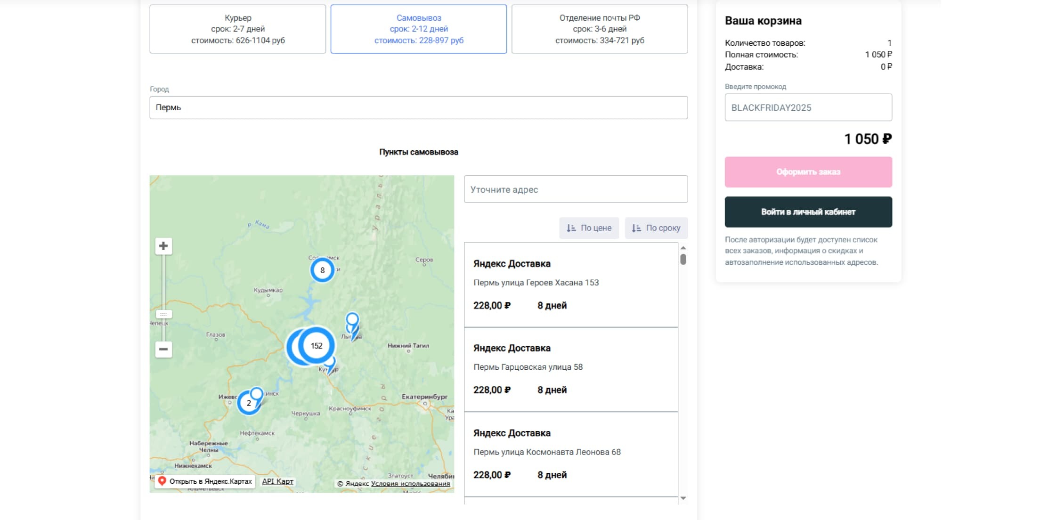The width and height of the screenshot is (1040, 520).
Task: Choose pickup point Космонавта Леонова 68
Action: 571,454
